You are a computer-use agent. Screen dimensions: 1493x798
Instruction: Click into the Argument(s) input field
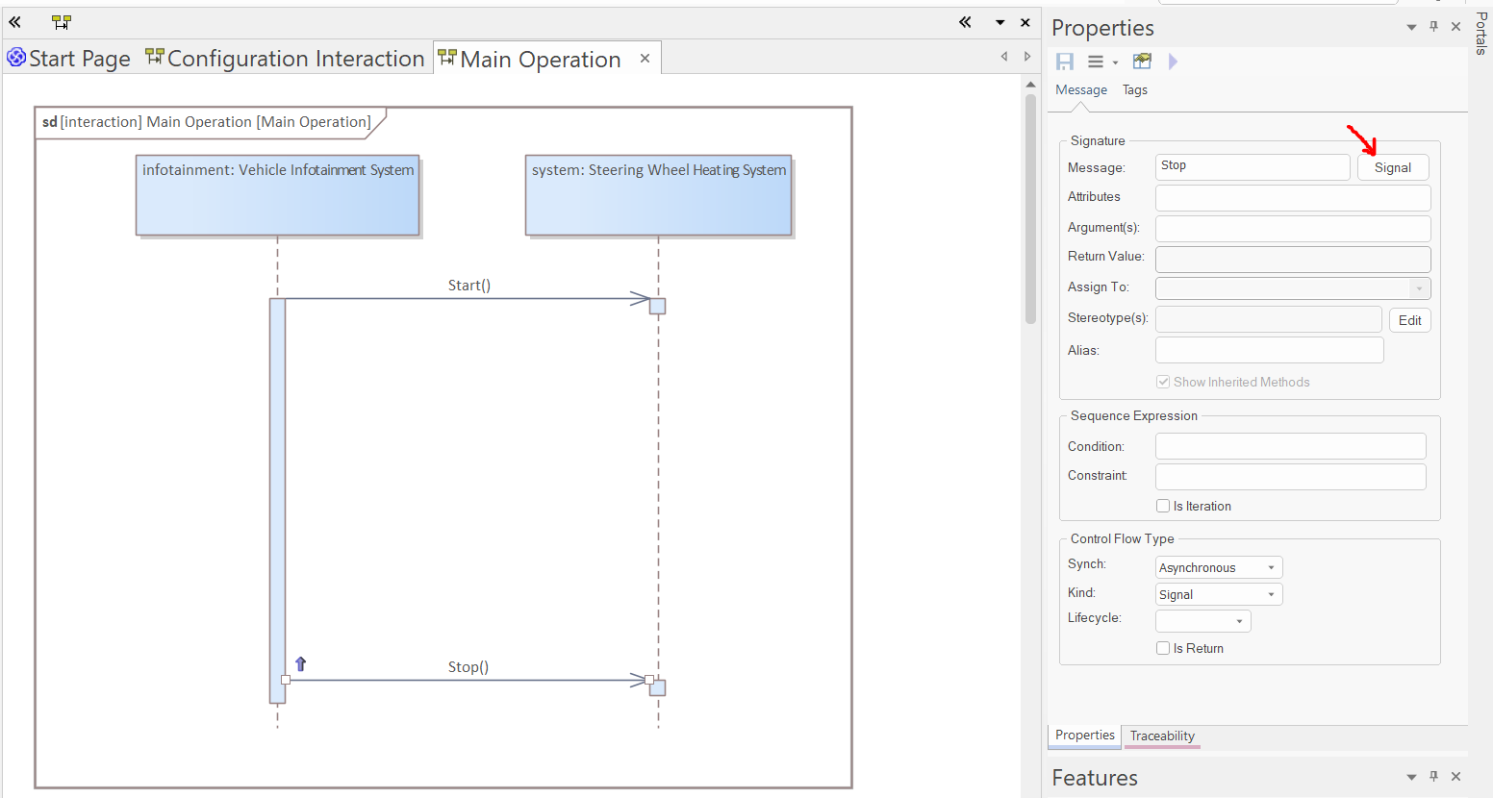pyautogui.click(x=1292, y=229)
